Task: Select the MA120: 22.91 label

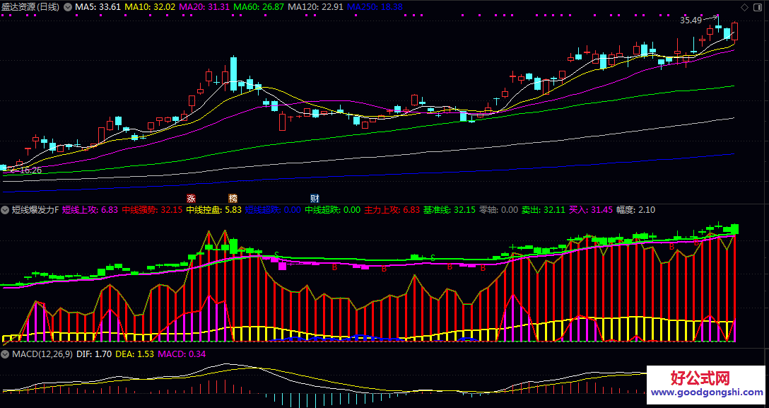Action: pos(315,7)
